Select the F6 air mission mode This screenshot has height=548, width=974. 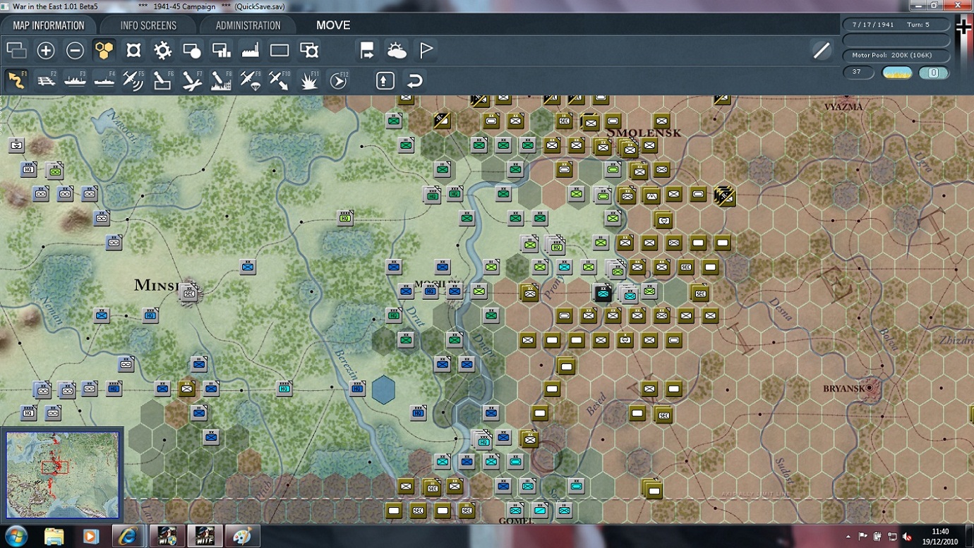pos(163,80)
